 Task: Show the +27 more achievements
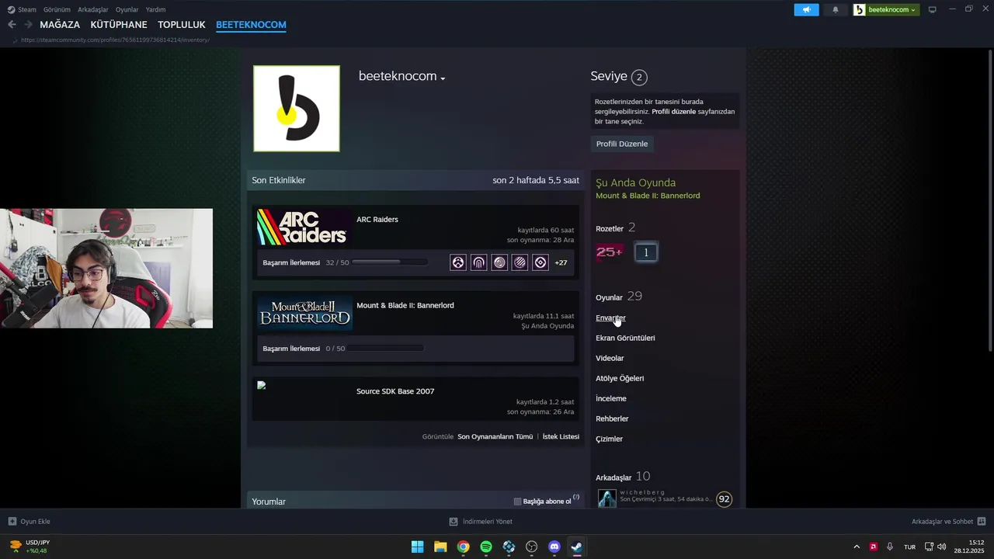click(x=561, y=262)
